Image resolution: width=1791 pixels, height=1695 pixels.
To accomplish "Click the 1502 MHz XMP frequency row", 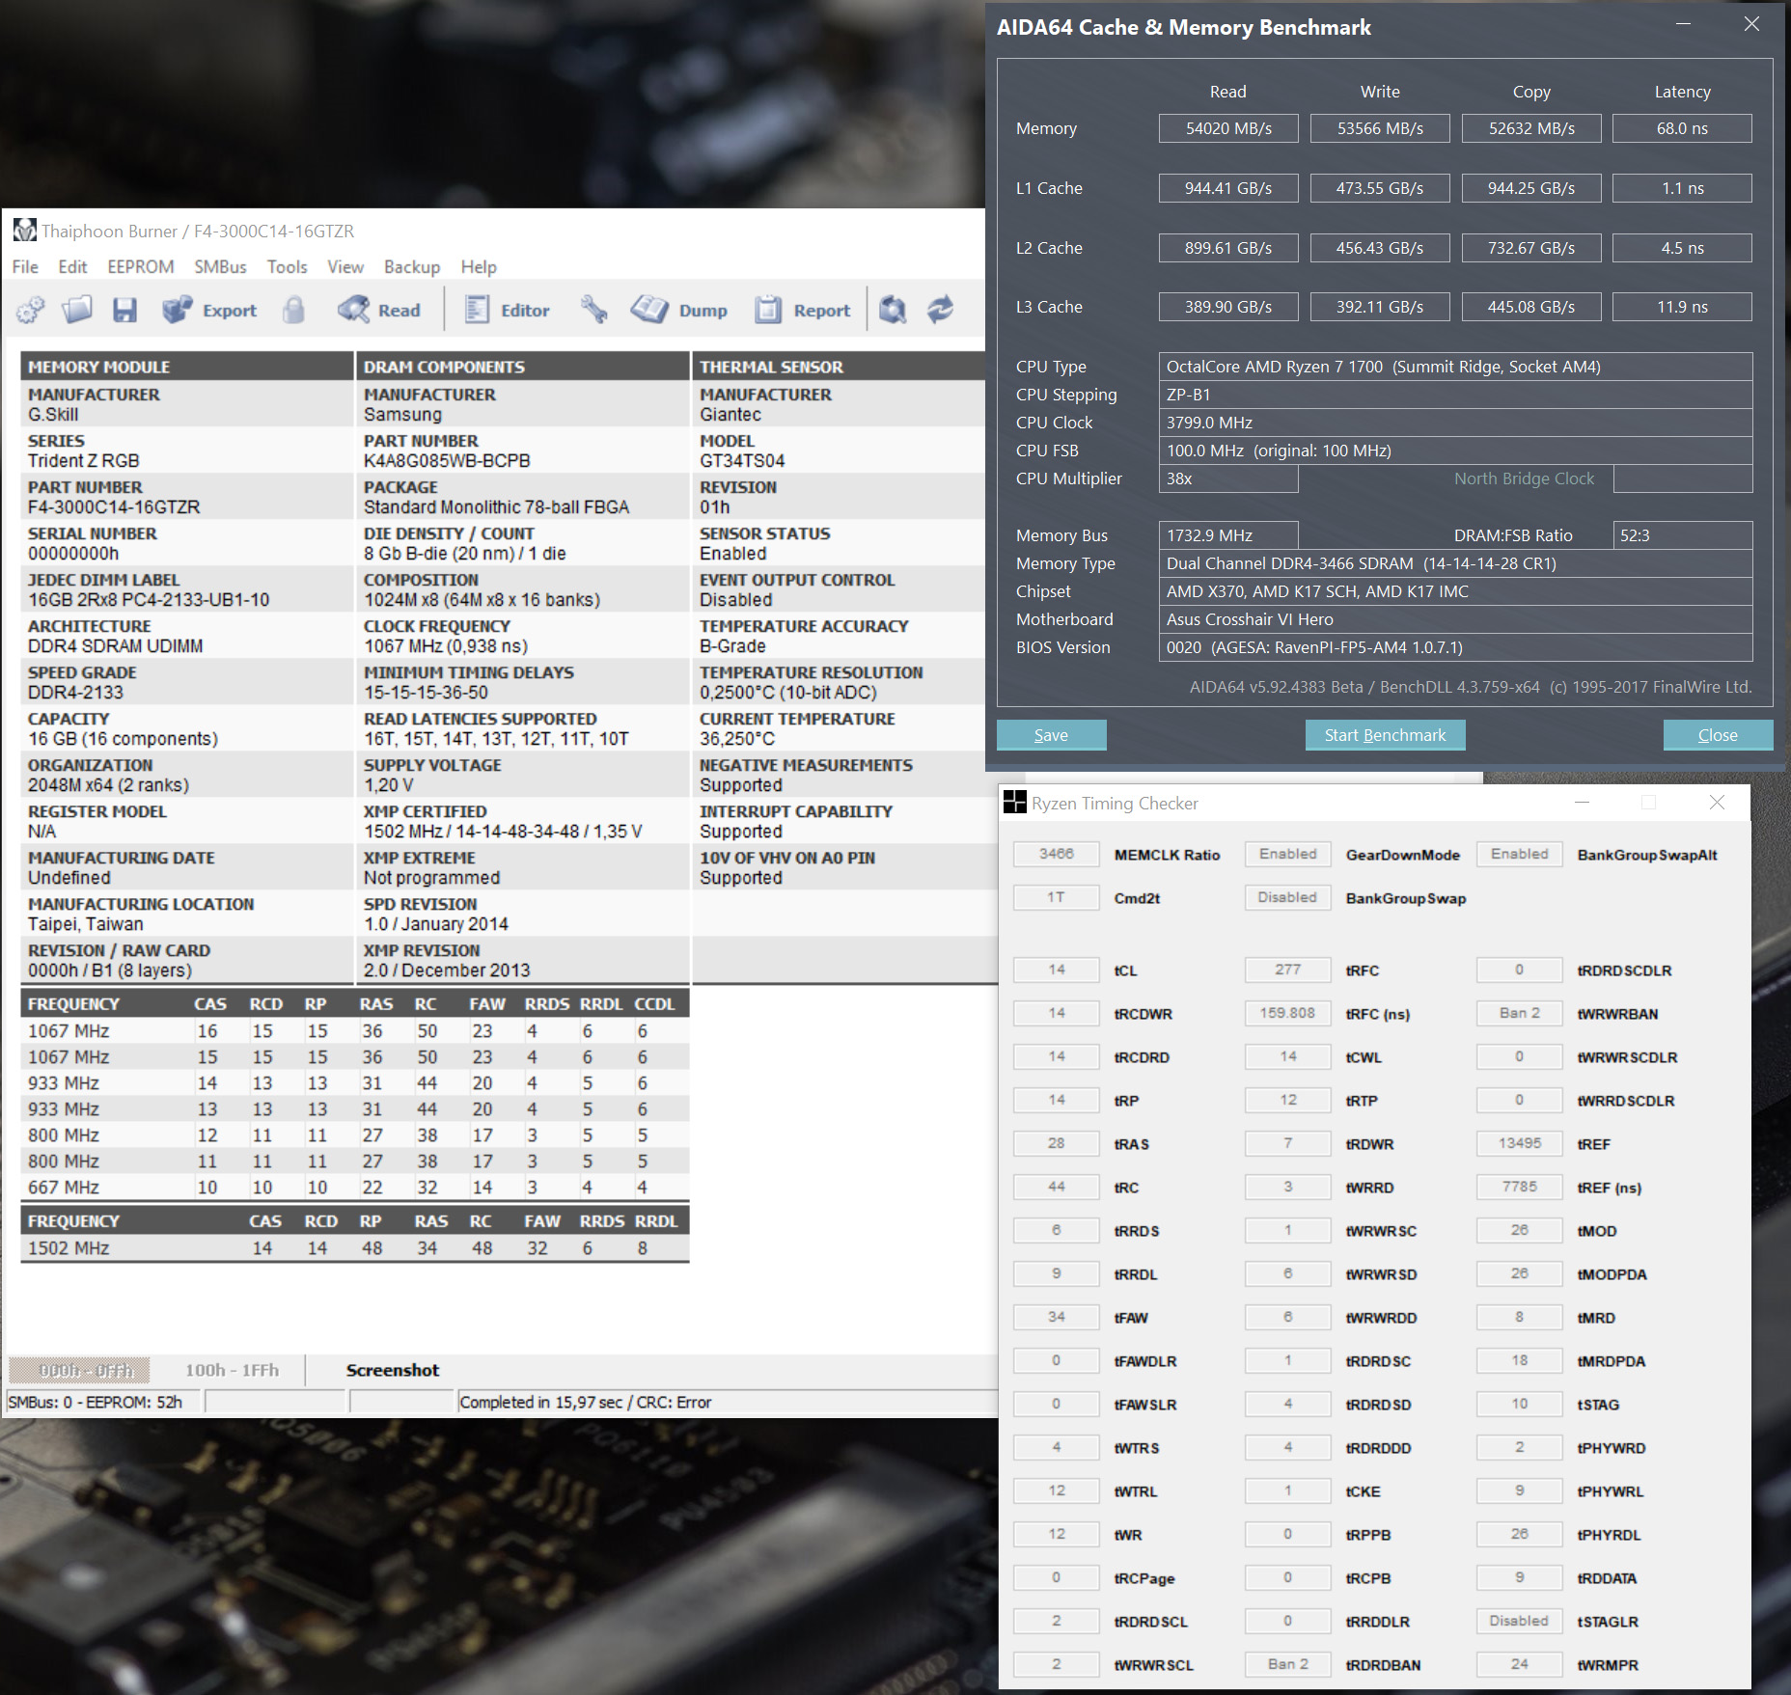I will point(355,1248).
